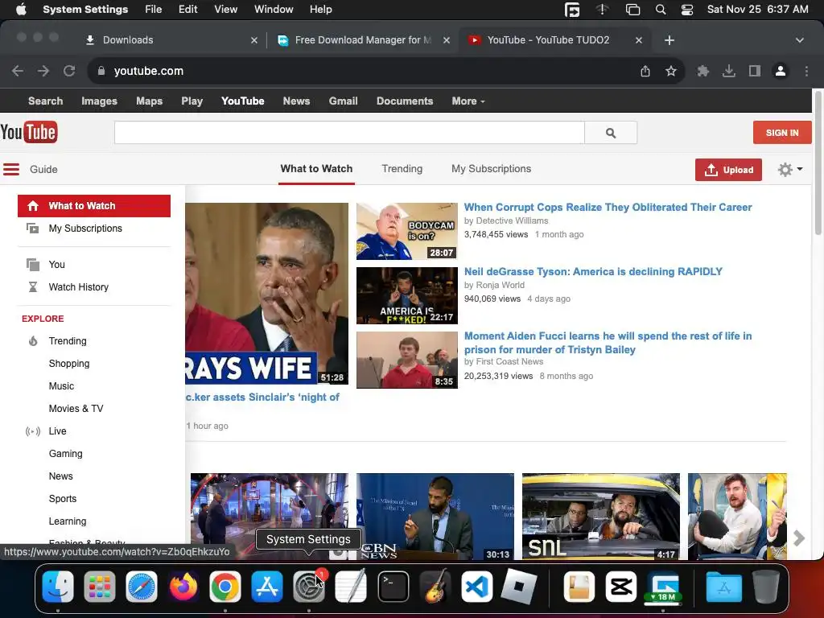The image size is (824, 618).
Task: Expand the tab list chevron
Action: coord(799,40)
